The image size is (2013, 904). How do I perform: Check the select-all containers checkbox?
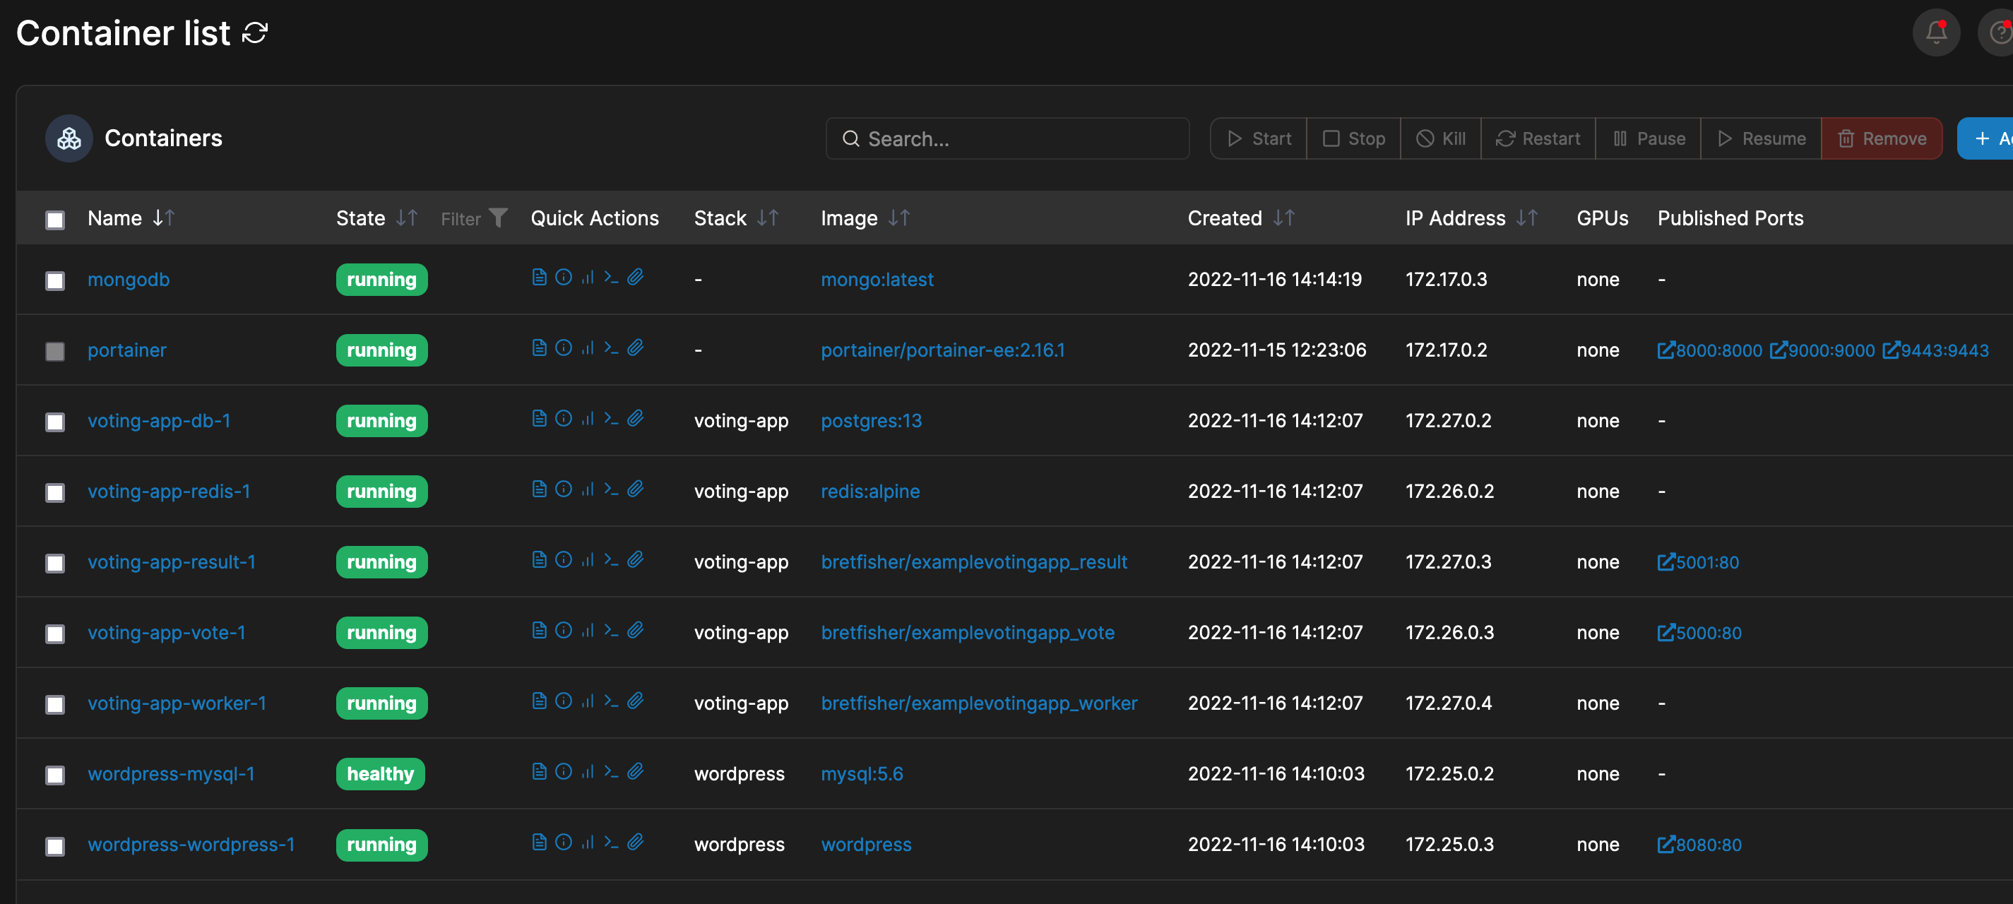pos(54,220)
